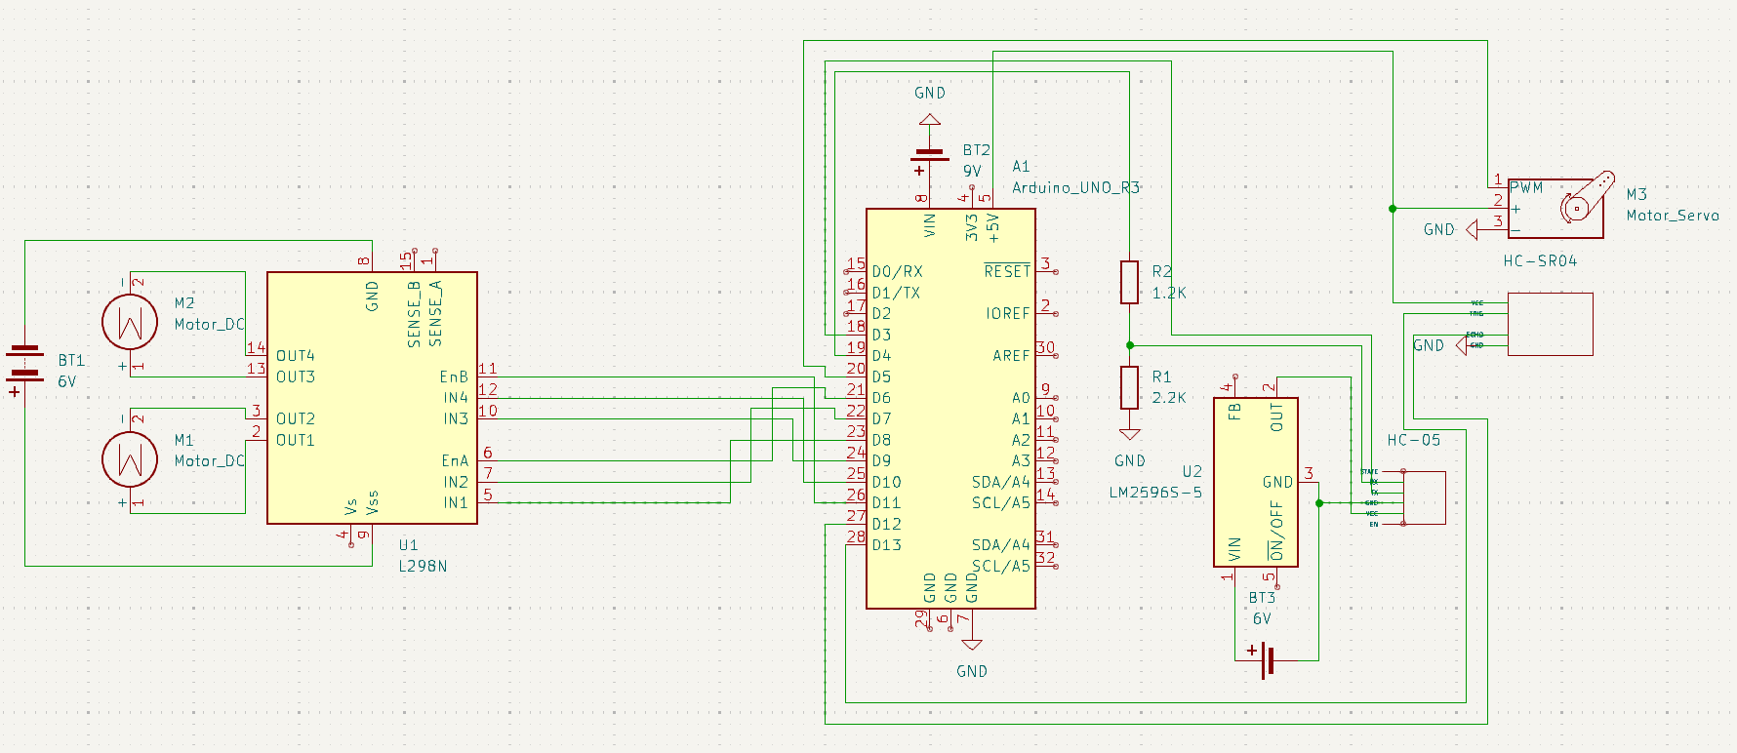Click the ON/OFF pin label on LM2596S-5
Screen dimensions: 1737x753
(1276, 532)
